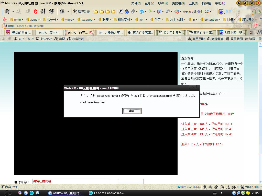Expand the W3about bookmarks folder
Viewport: 262px width, 196px height.
pyautogui.click(x=86, y=19)
